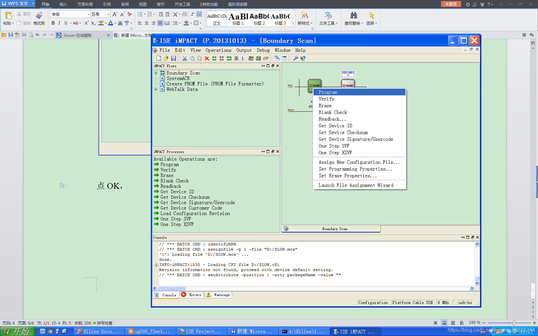Click the Subscript X₂ icon in WPS
The width and height of the screenshot is (538, 336).
(x=93, y=23)
